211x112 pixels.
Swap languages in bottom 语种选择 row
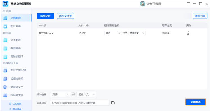coord(73,94)
